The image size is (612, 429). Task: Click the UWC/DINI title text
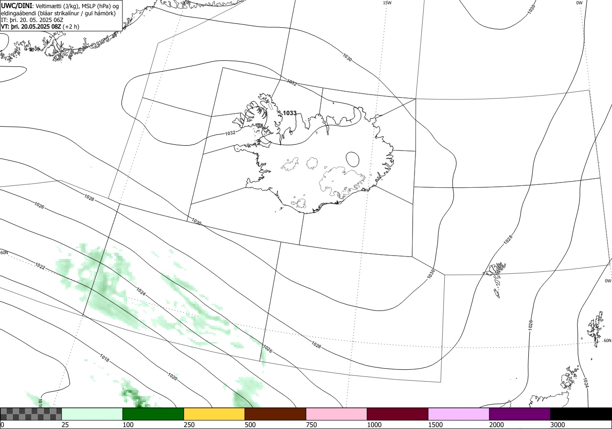pos(16,6)
